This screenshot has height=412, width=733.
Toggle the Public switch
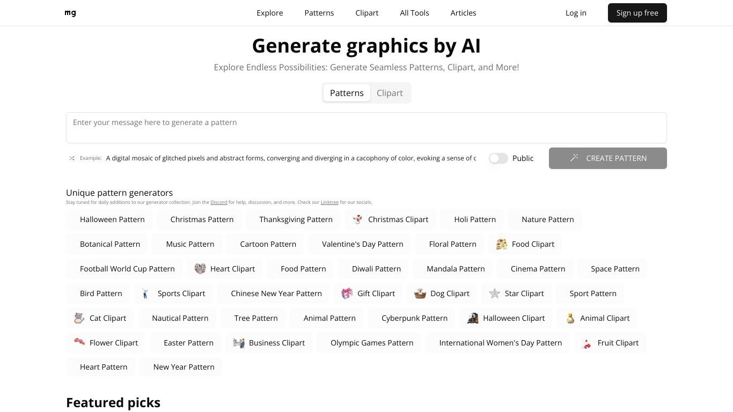tap(498, 158)
